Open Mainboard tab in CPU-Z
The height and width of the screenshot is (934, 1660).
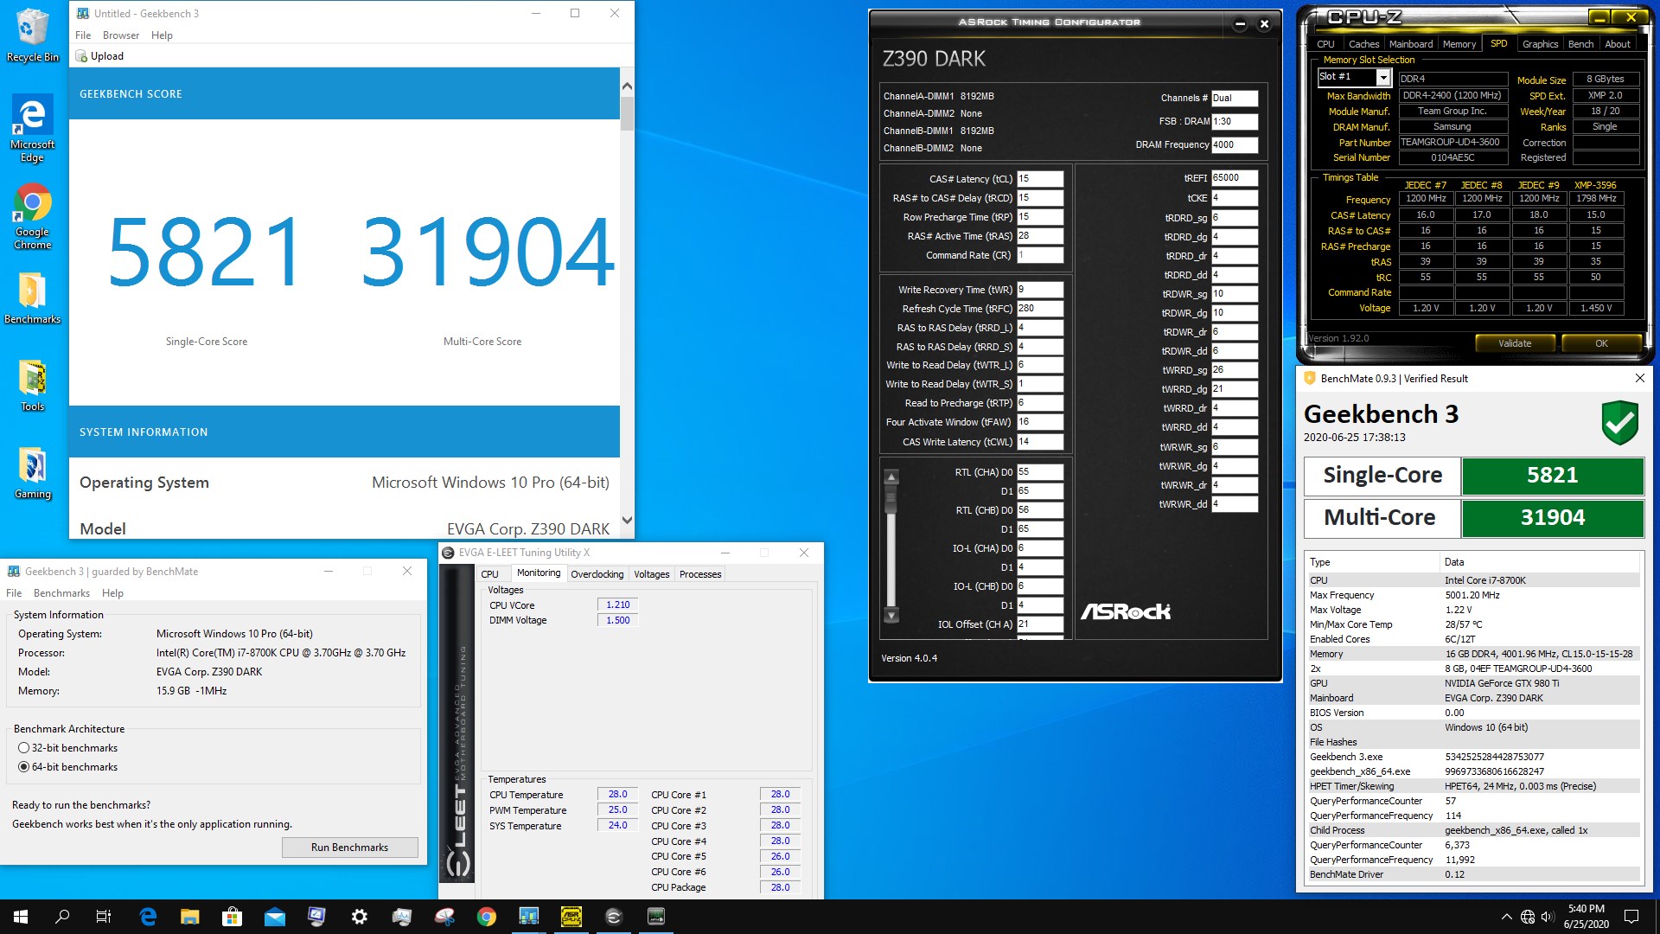[1411, 44]
